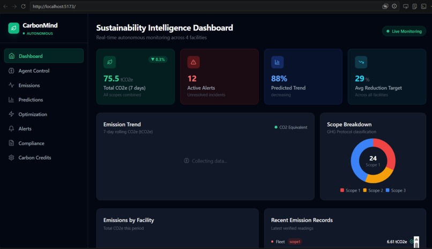Click the blue Scope 3 legend swatch
Image resolution: width=432 pixels, height=249 pixels.
[x=388, y=191]
